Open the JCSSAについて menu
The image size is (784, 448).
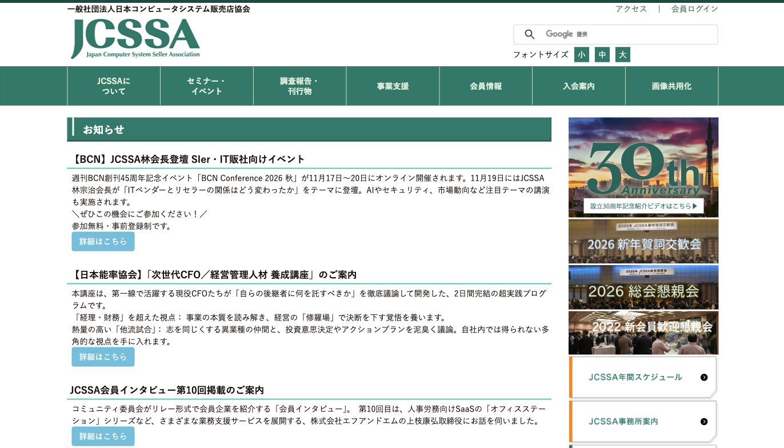(x=114, y=86)
